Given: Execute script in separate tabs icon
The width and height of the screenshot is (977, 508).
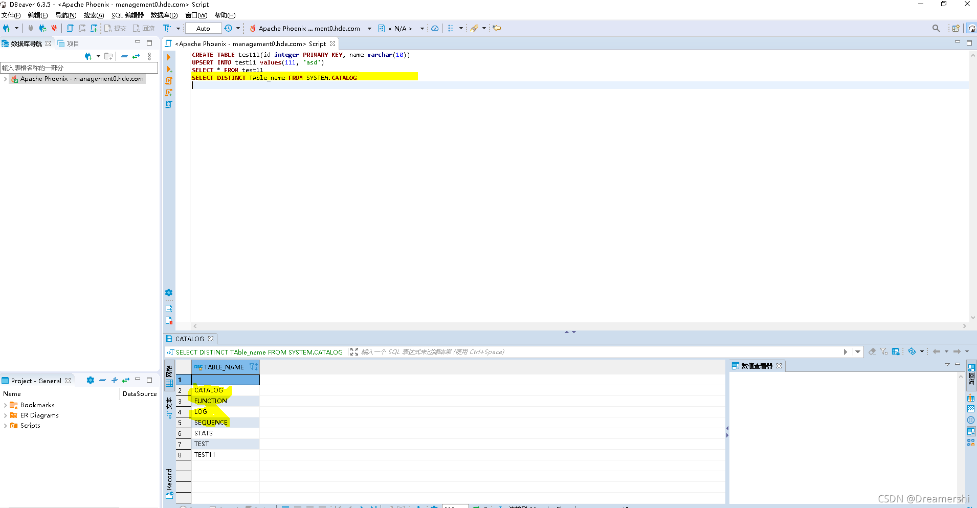Looking at the screenshot, I should 169,93.
